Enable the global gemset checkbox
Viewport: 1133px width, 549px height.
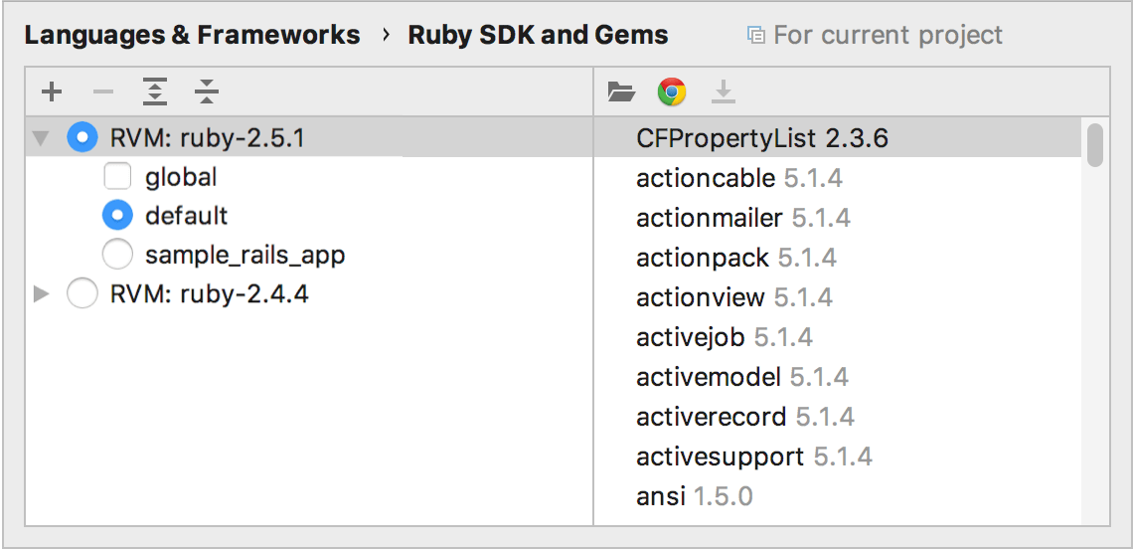pyautogui.click(x=117, y=177)
